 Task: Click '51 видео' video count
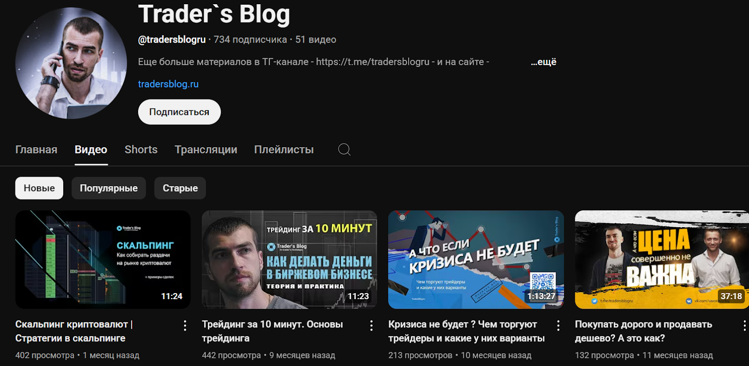[316, 40]
